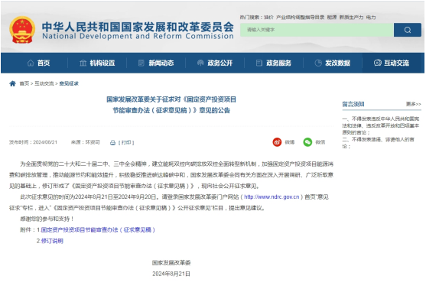Click the signature 国家发展改革委
The image size is (426, 289).
click(x=171, y=263)
